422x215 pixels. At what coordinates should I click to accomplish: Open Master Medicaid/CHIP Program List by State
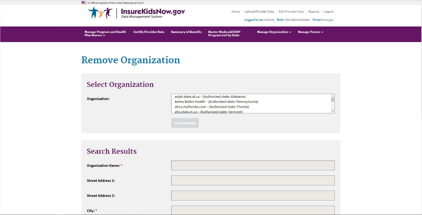click(x=224, y=34)
